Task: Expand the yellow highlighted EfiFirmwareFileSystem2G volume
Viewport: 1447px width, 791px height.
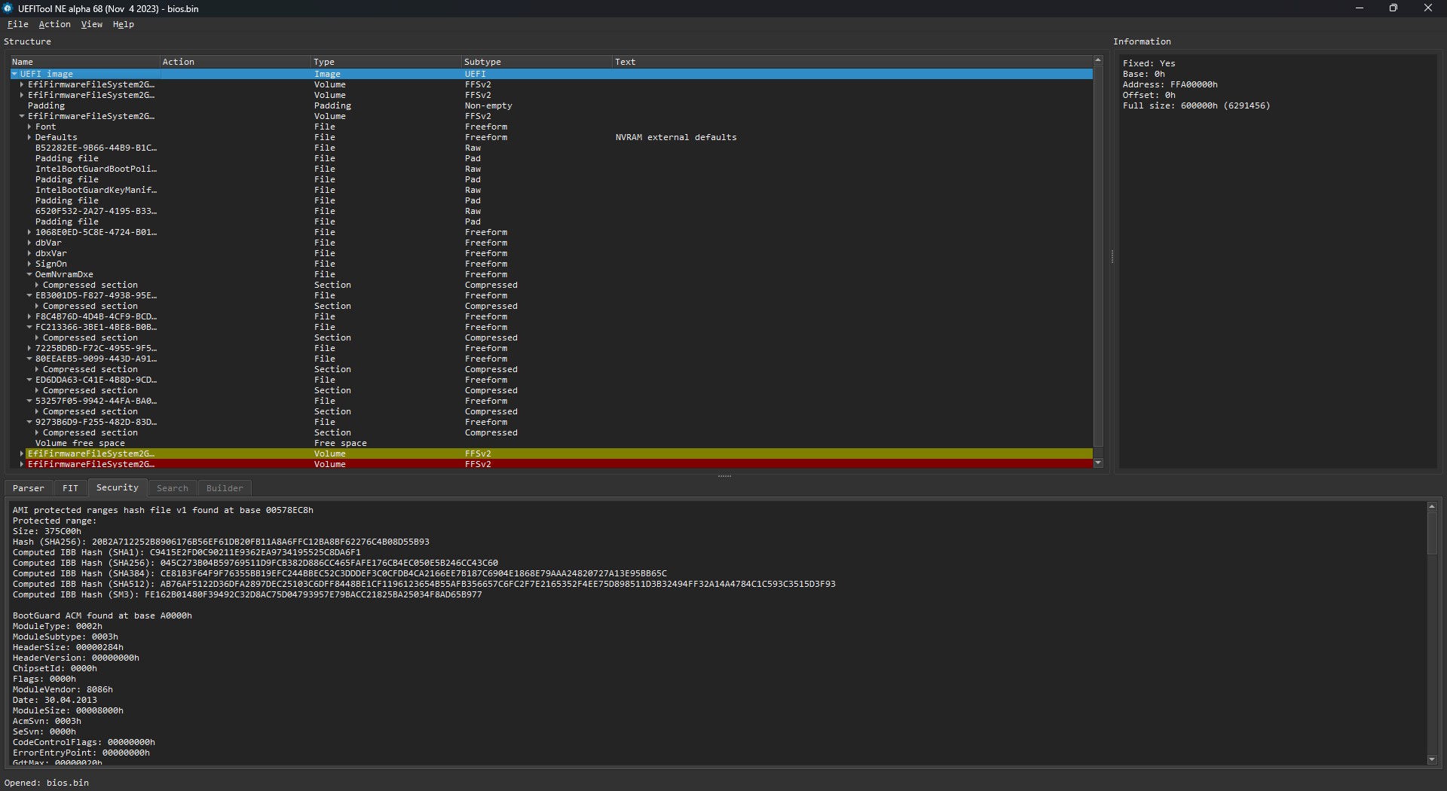Action: [x=22, y=454]
